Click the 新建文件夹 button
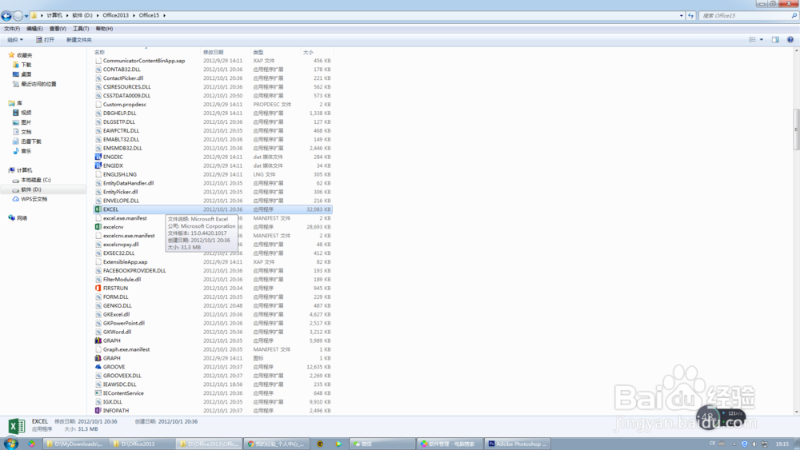The width and height of the screenshot is (800, 450). click(x=78, y=40)
